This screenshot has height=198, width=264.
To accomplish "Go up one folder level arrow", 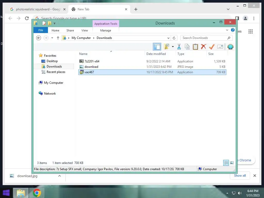I will point(58,38).
